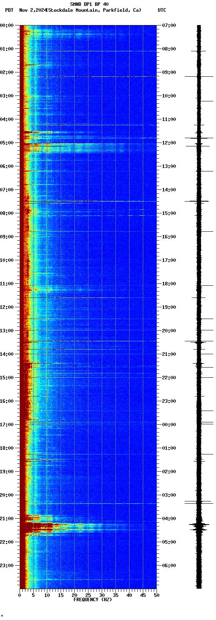Image resolution: width=216 pixels, height=620 pixels.
Task: Click the 12:00 PDT axis label
Action: pos(7,307)
